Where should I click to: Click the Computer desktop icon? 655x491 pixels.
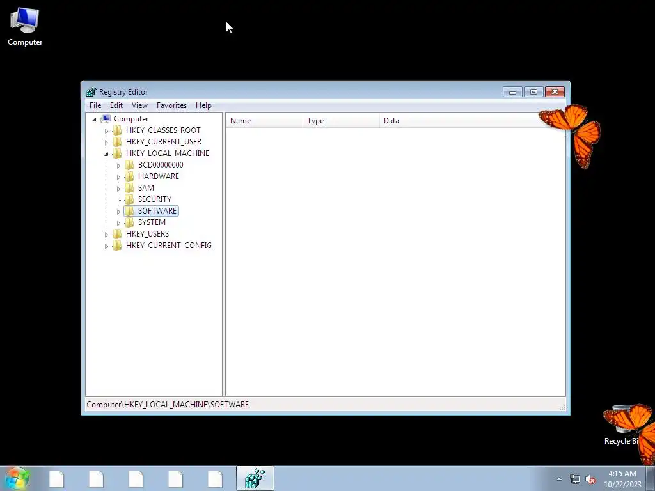point(25,27)
